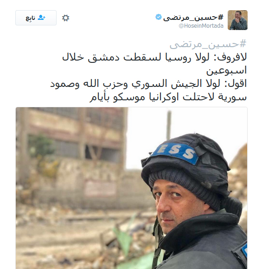Click the pole in the photo background
This screenshot has width=262, height=269.
coord(169,124)
